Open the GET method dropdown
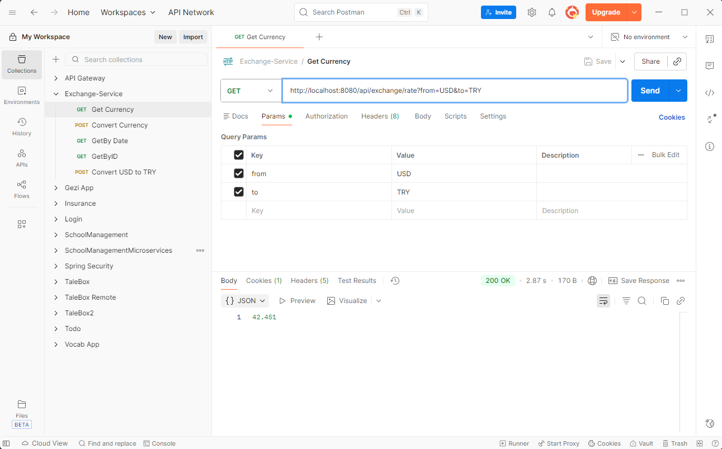The width and height of the screenshot is (722, 449). click(x=251, y=91)
